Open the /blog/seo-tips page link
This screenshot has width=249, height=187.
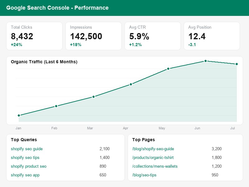tap(144, 175)
